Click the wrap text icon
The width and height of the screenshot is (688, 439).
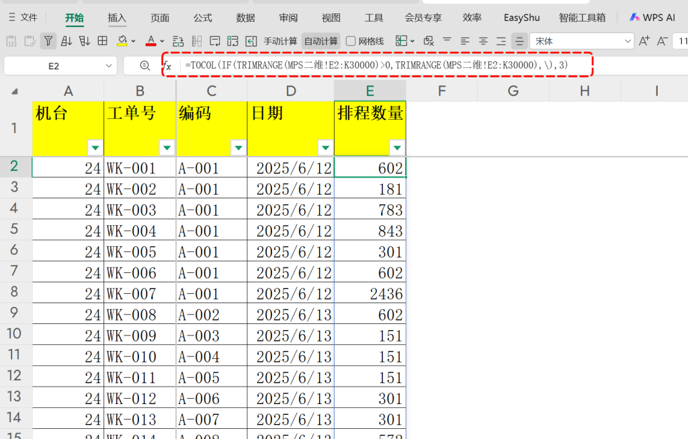pos(215,41)
